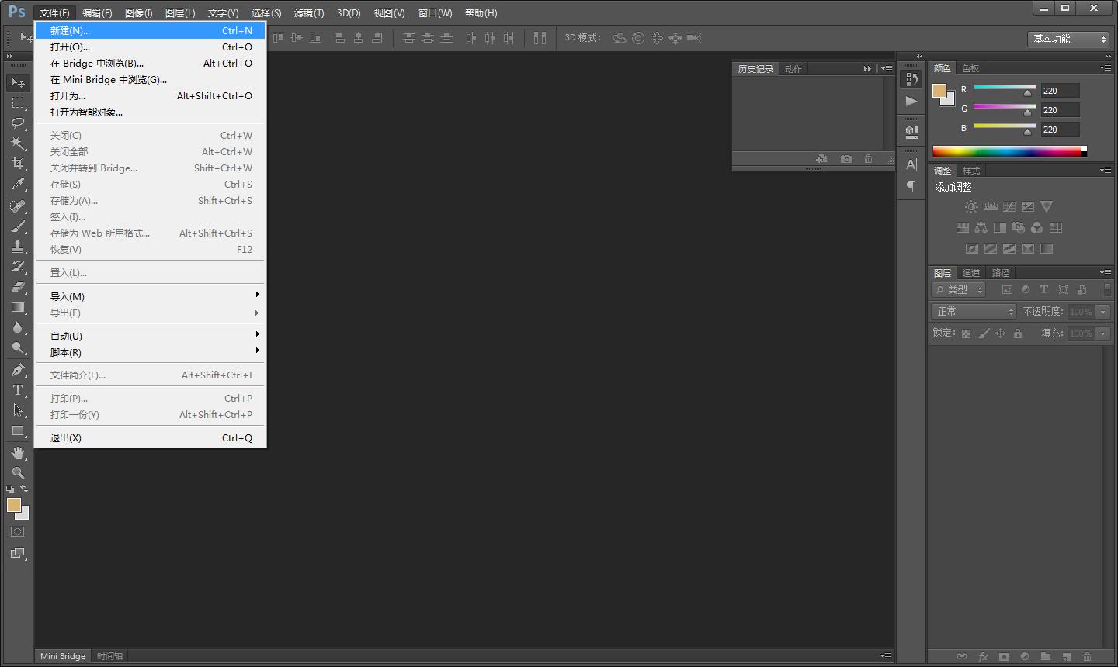Open the 时间轴 tab

[109, 656]
